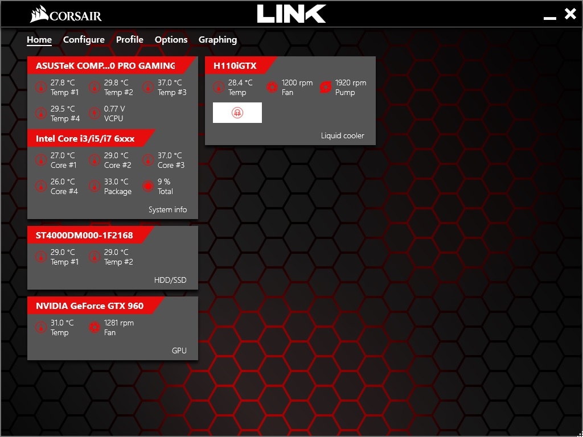Open the Graphing tab
The width and height of the screenshot is (583, 437).
click(217, 40)
